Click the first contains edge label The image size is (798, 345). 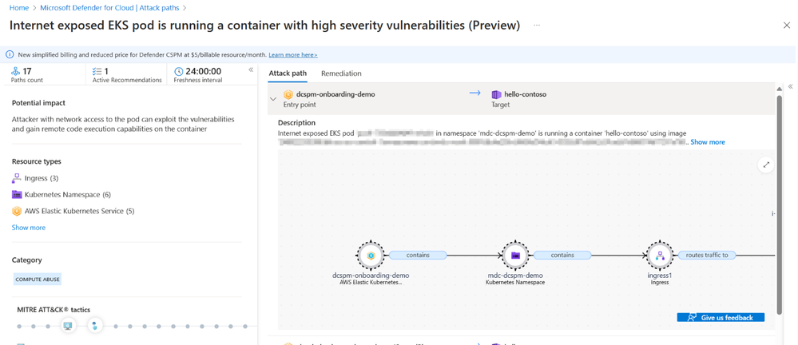click(419, 255)
